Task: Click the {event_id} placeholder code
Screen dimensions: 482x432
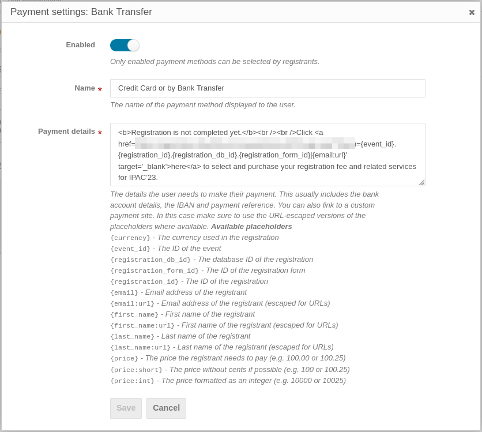Action: (130, 249)
